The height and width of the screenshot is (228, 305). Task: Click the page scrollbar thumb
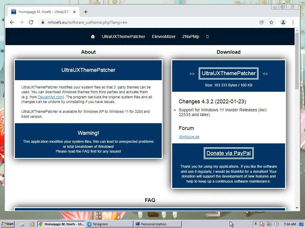297,61
